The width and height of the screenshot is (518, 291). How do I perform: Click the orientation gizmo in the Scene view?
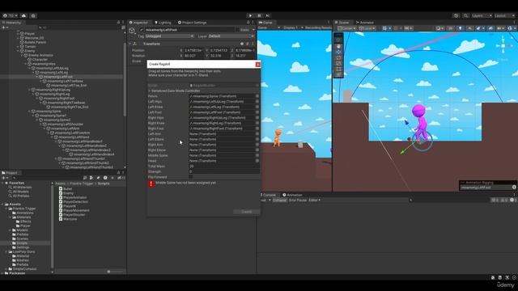click(x=503, y=46)
